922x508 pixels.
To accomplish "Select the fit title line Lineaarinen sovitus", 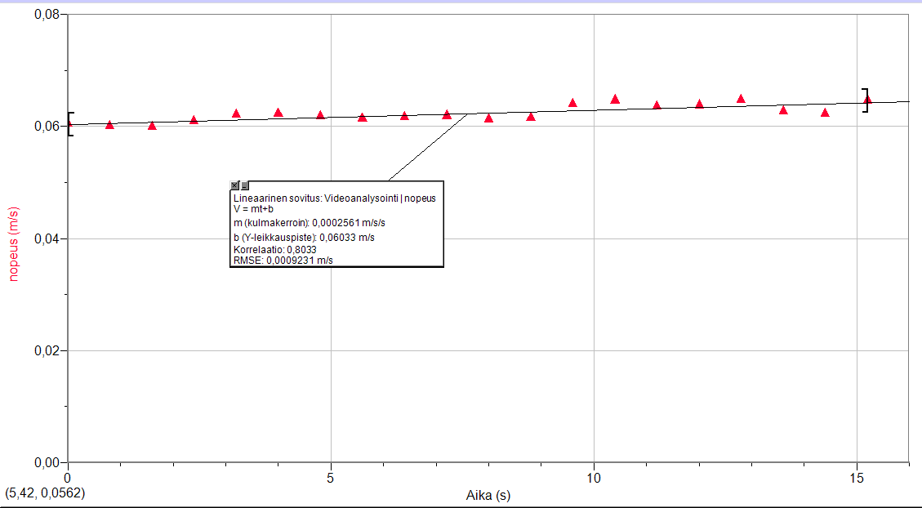I will pyautogui.click(x=335, y=198).
